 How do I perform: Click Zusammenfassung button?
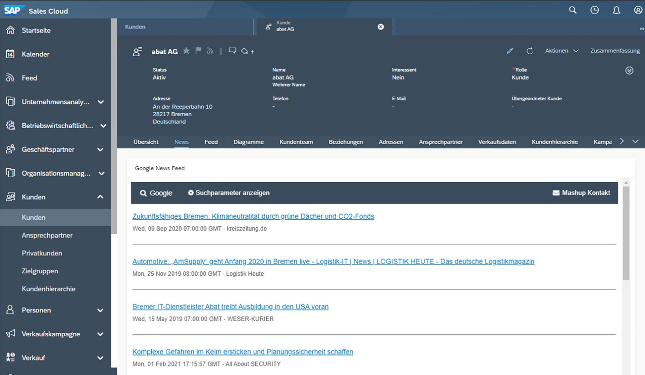[x=615, y=51]
